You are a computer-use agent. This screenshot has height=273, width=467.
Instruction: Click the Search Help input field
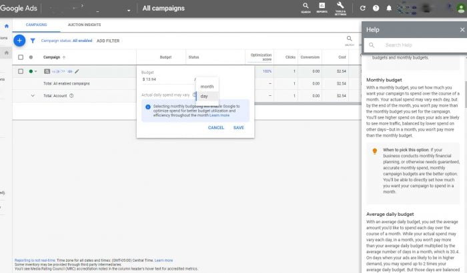coord(414,45)
